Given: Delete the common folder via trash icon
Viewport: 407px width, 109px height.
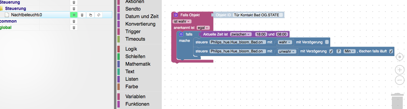Looking at the screenshot, I should pos(74,21).
